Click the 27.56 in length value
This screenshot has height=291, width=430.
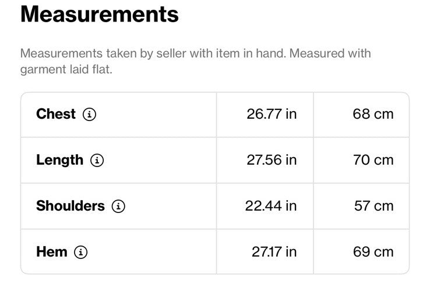click(272, 160)
